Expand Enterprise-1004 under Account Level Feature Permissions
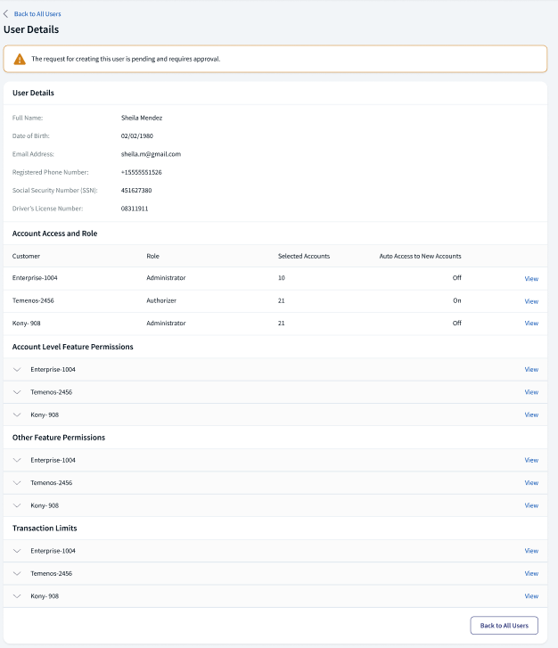 (17, 370)
